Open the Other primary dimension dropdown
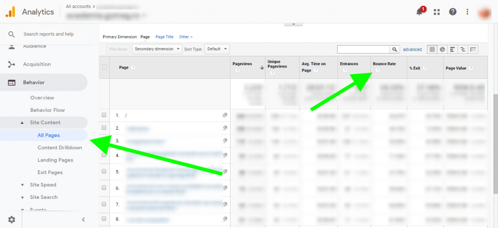 (186, 37)
